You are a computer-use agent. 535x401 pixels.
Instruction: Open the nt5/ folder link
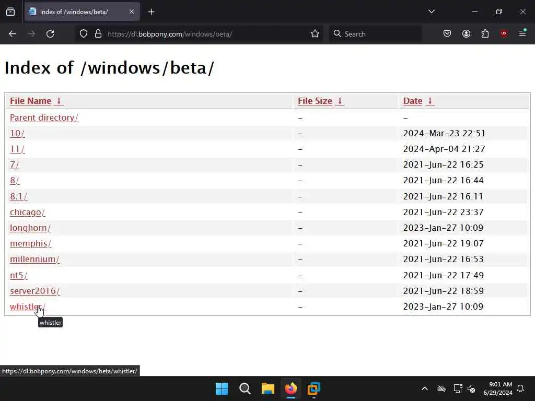click(x=18, y=275)
